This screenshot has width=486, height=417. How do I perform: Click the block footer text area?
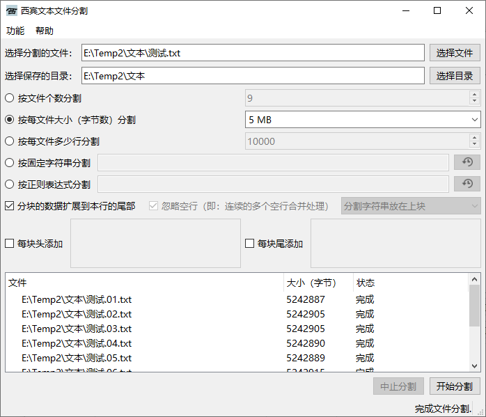395,243
